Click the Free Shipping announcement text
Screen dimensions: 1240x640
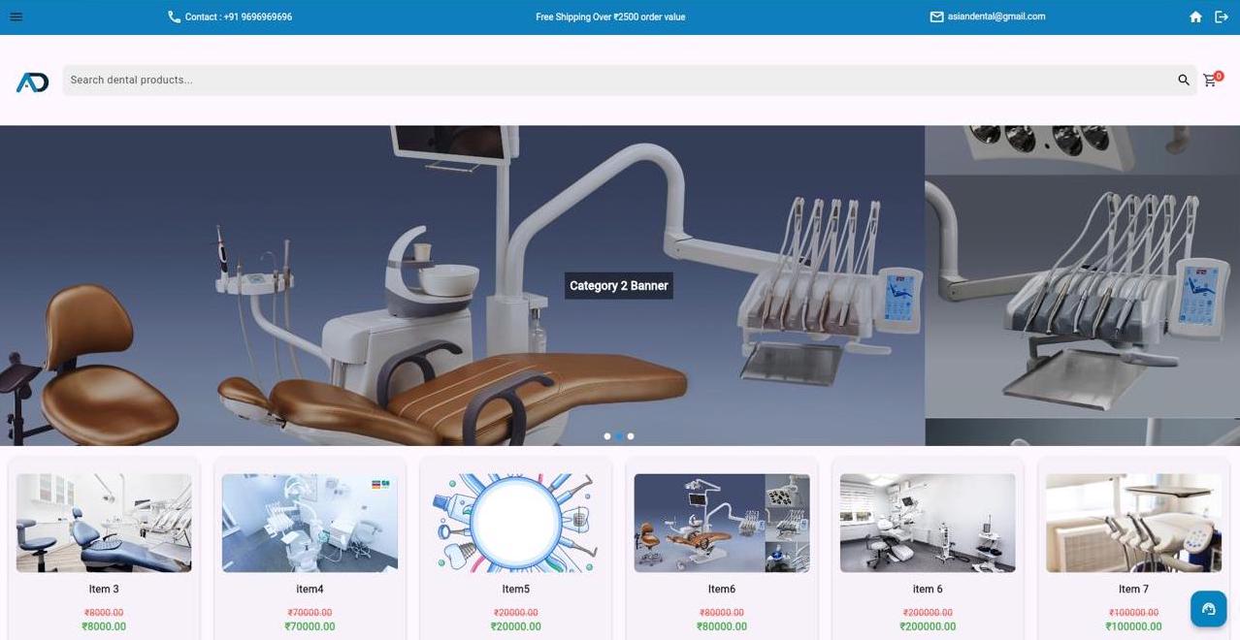(611, 16)
